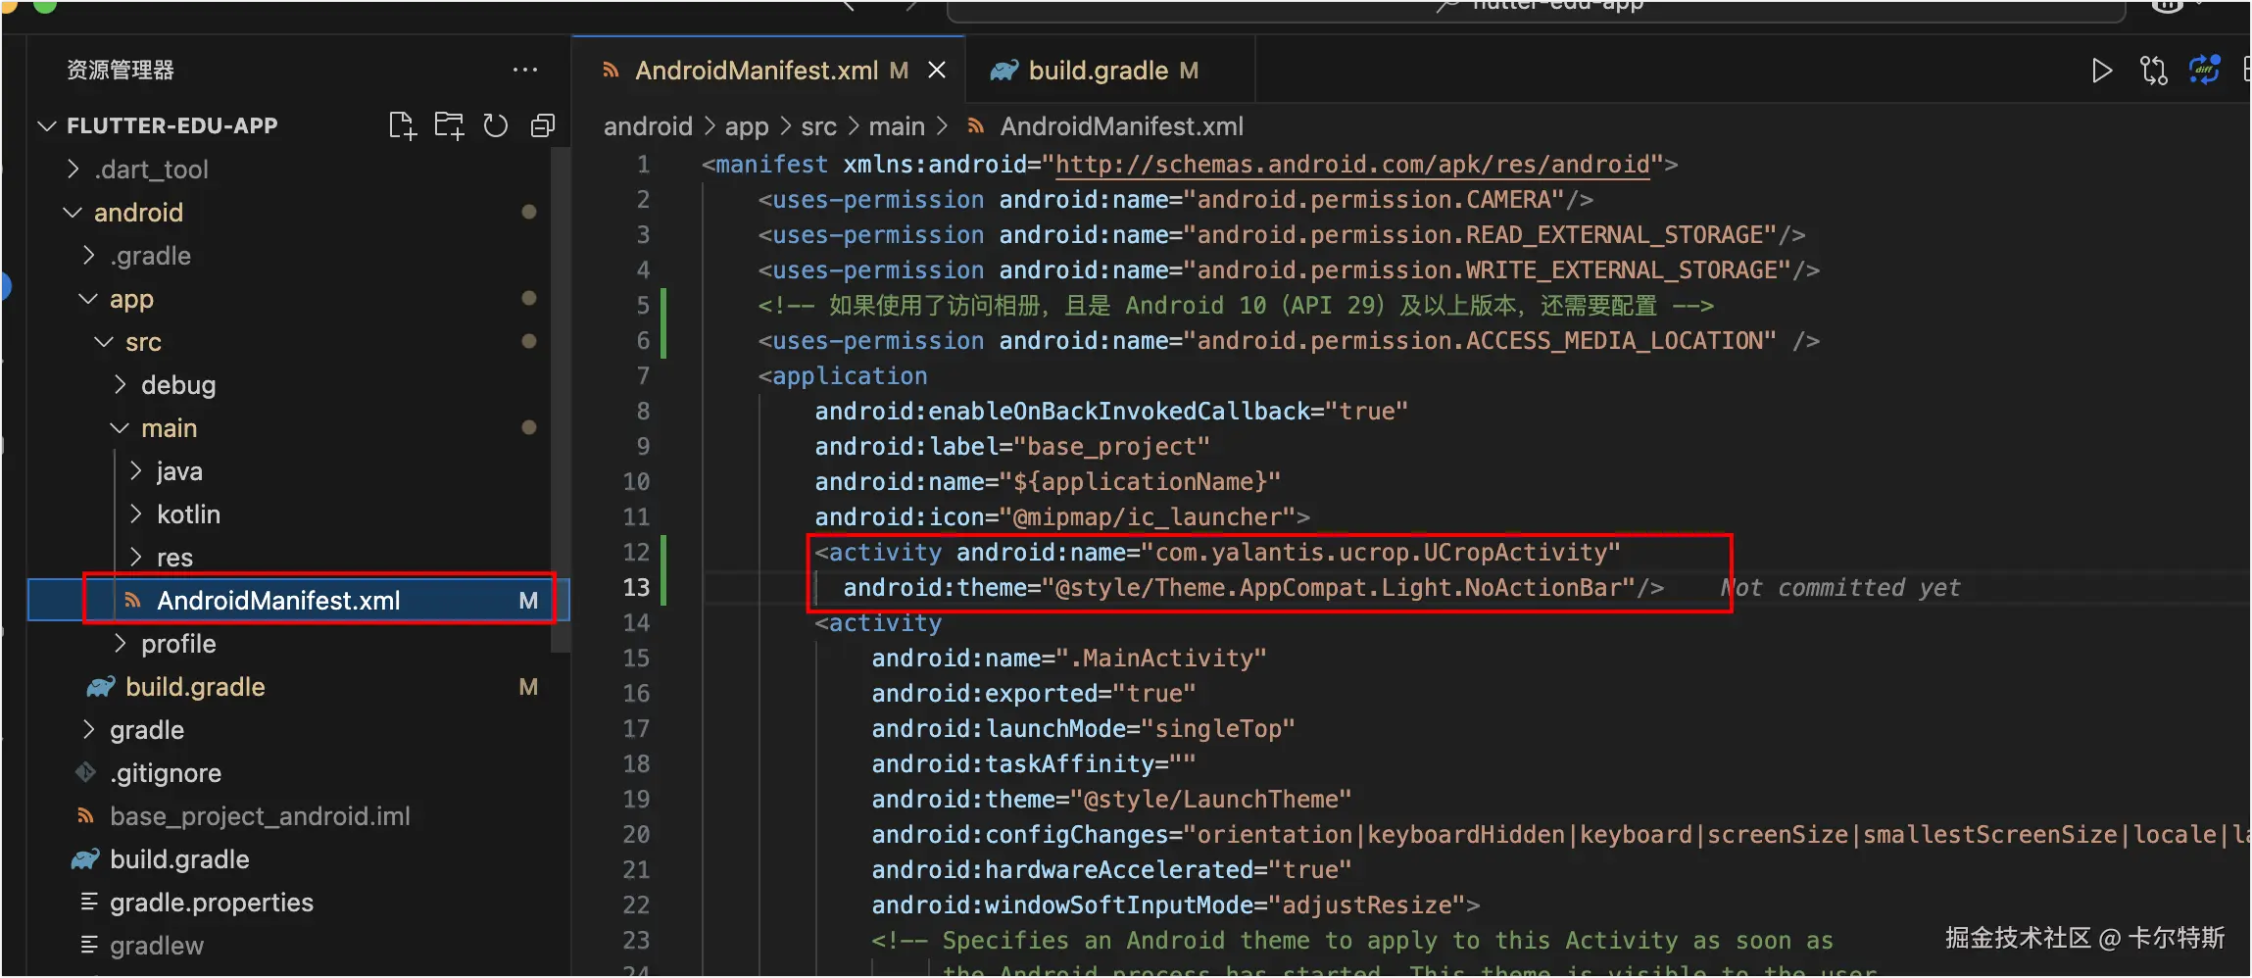Switch to the build.gradle editor tab

pos(1109,70)
